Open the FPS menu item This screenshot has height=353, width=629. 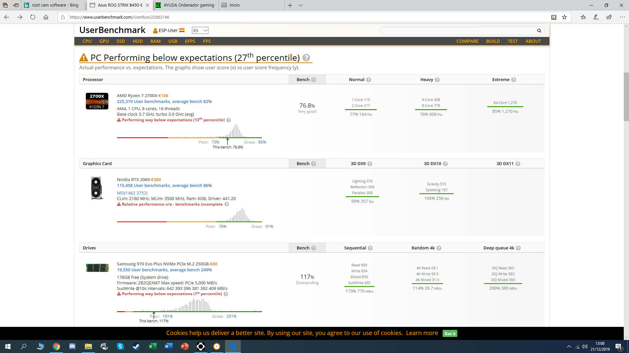coord(207,42)
